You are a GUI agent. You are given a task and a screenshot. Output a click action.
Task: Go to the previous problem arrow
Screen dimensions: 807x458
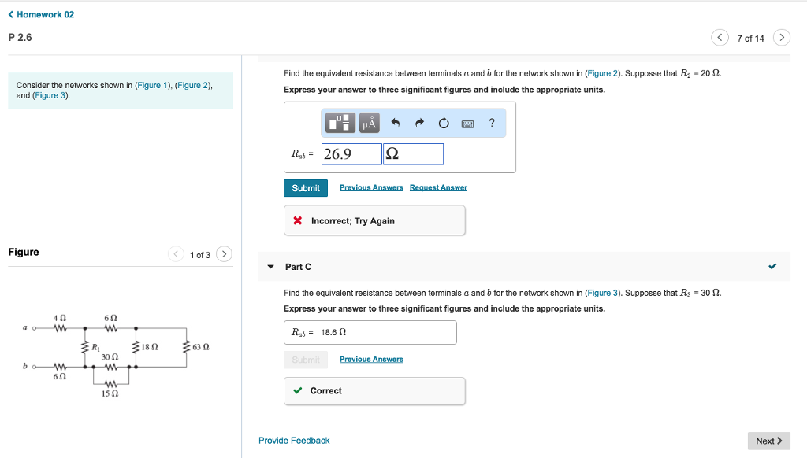coord(720,38)
